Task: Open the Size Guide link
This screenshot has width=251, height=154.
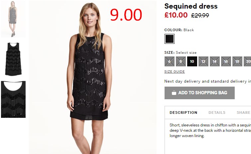Action: (175, 72)
